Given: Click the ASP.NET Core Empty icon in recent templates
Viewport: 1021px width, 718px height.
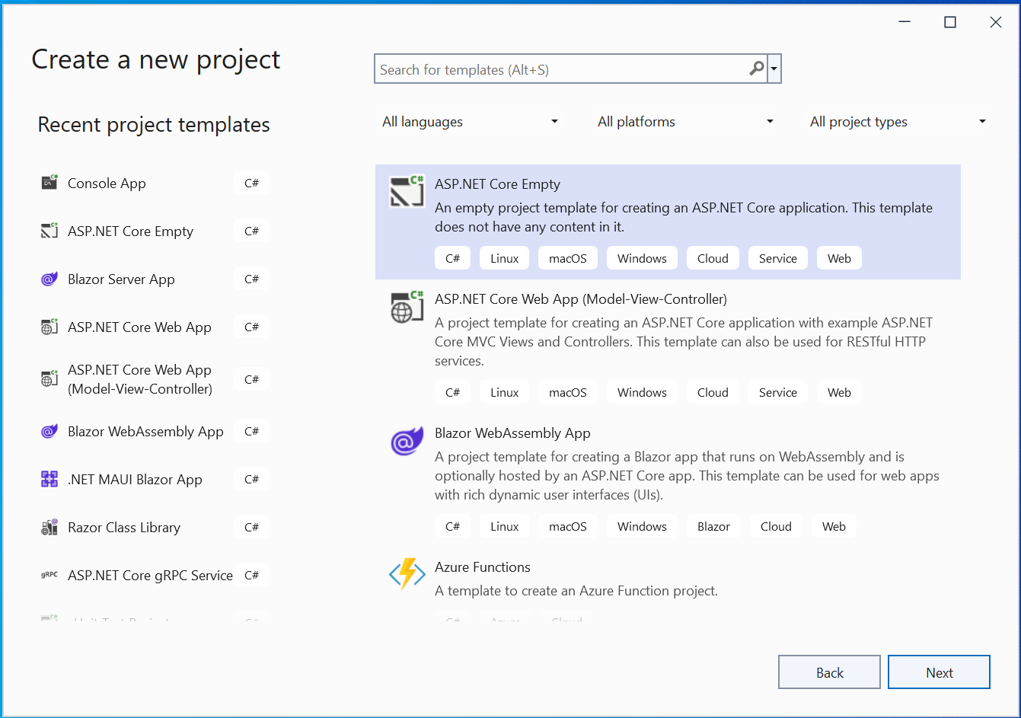Looking at the screenshot, I should (x=49, y=231).
